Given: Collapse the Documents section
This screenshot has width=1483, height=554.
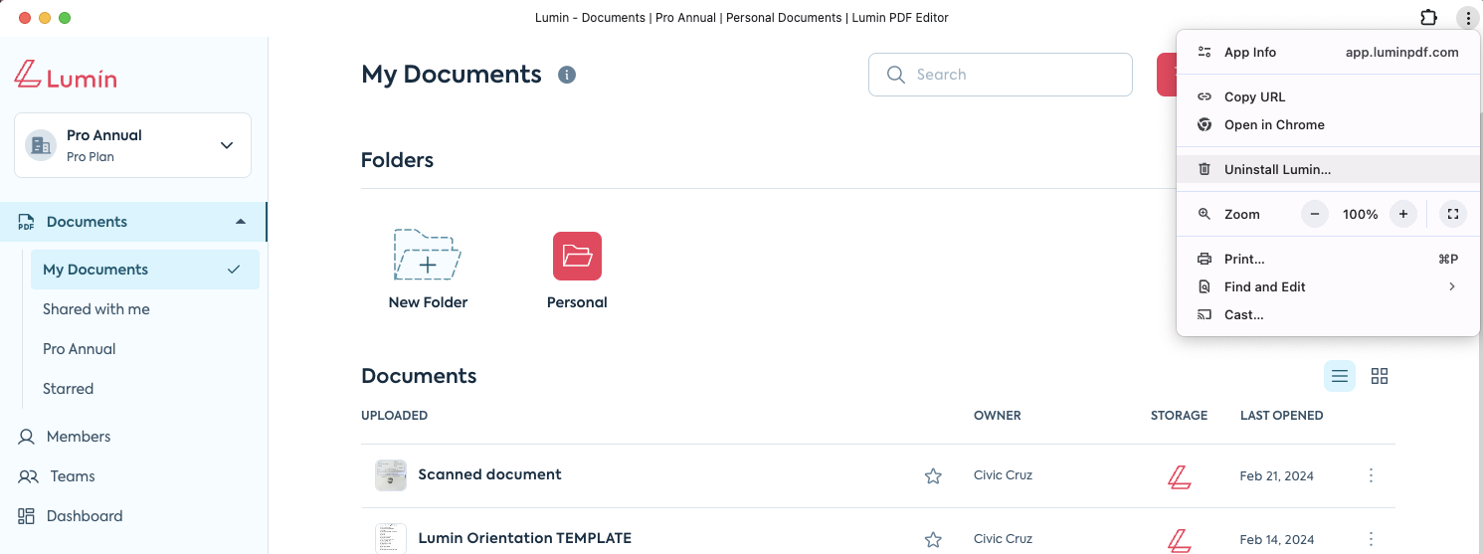Looking at the screenshot, I should (x=241, y=222).
